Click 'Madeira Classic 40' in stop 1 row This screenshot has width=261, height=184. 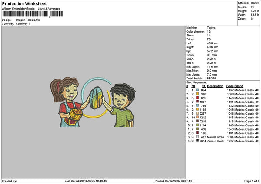(247, 90)
